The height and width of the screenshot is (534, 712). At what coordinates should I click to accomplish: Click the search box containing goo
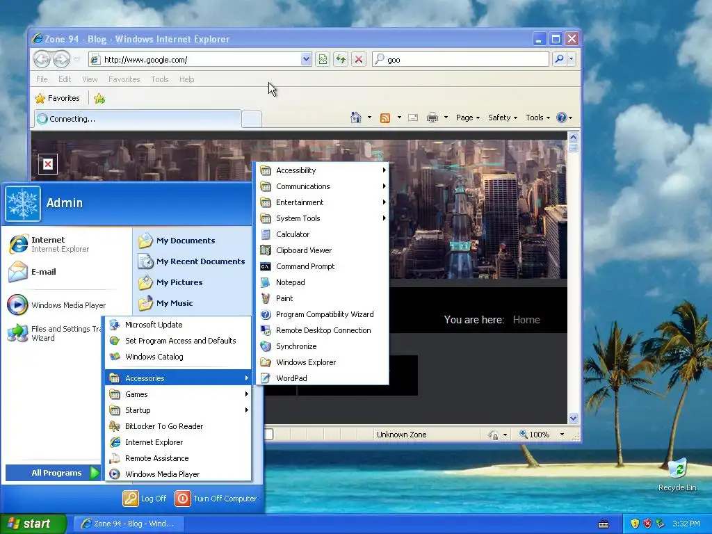460,60
